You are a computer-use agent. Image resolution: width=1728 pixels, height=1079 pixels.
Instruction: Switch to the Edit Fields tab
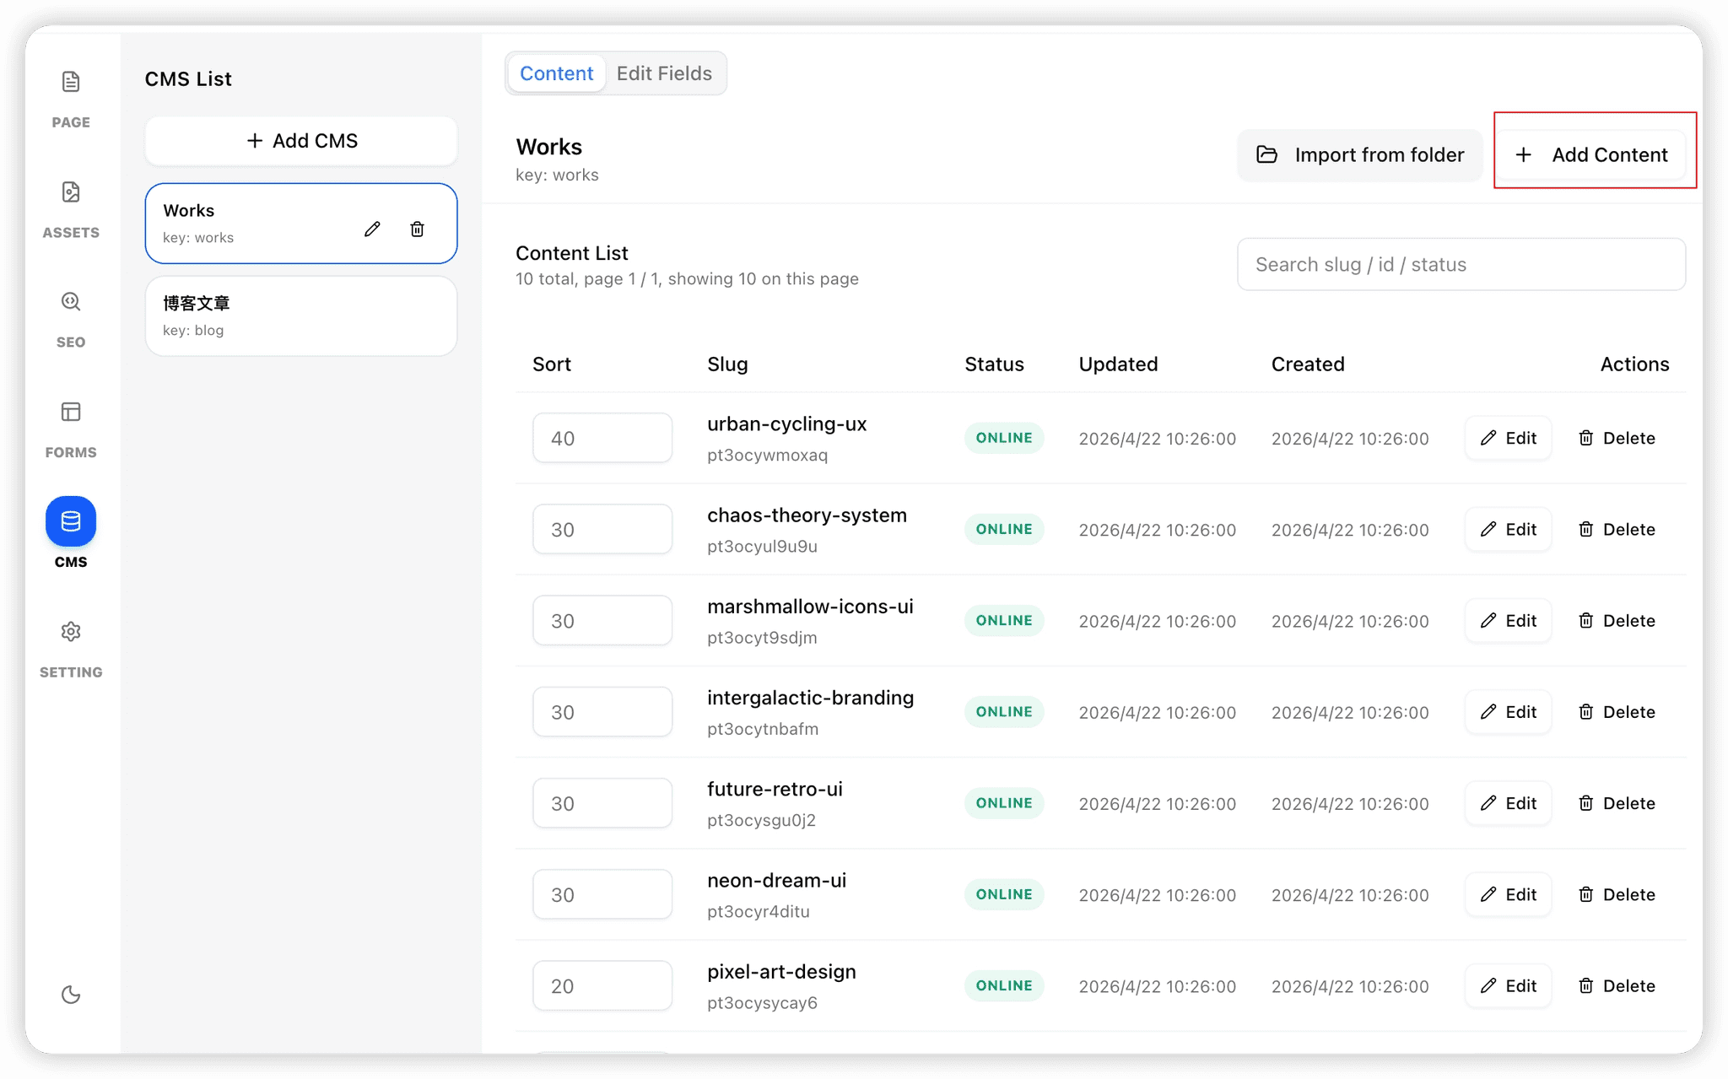[x=664, y=73]
